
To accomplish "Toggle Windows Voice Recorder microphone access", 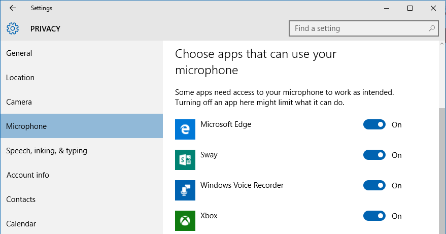I will pos(374,185).
